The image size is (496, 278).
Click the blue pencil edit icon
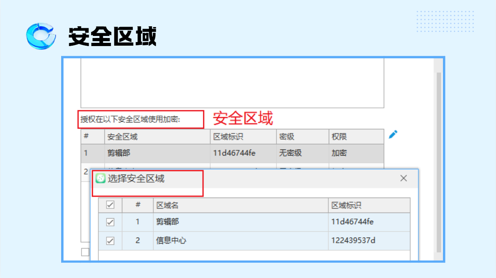coord(393,135)
